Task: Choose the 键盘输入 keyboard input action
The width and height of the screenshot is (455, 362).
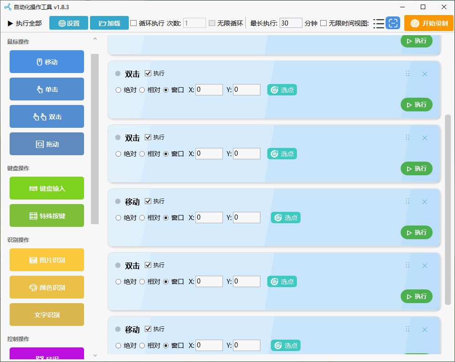Action: pyautogui.click(x=46, y=188)
